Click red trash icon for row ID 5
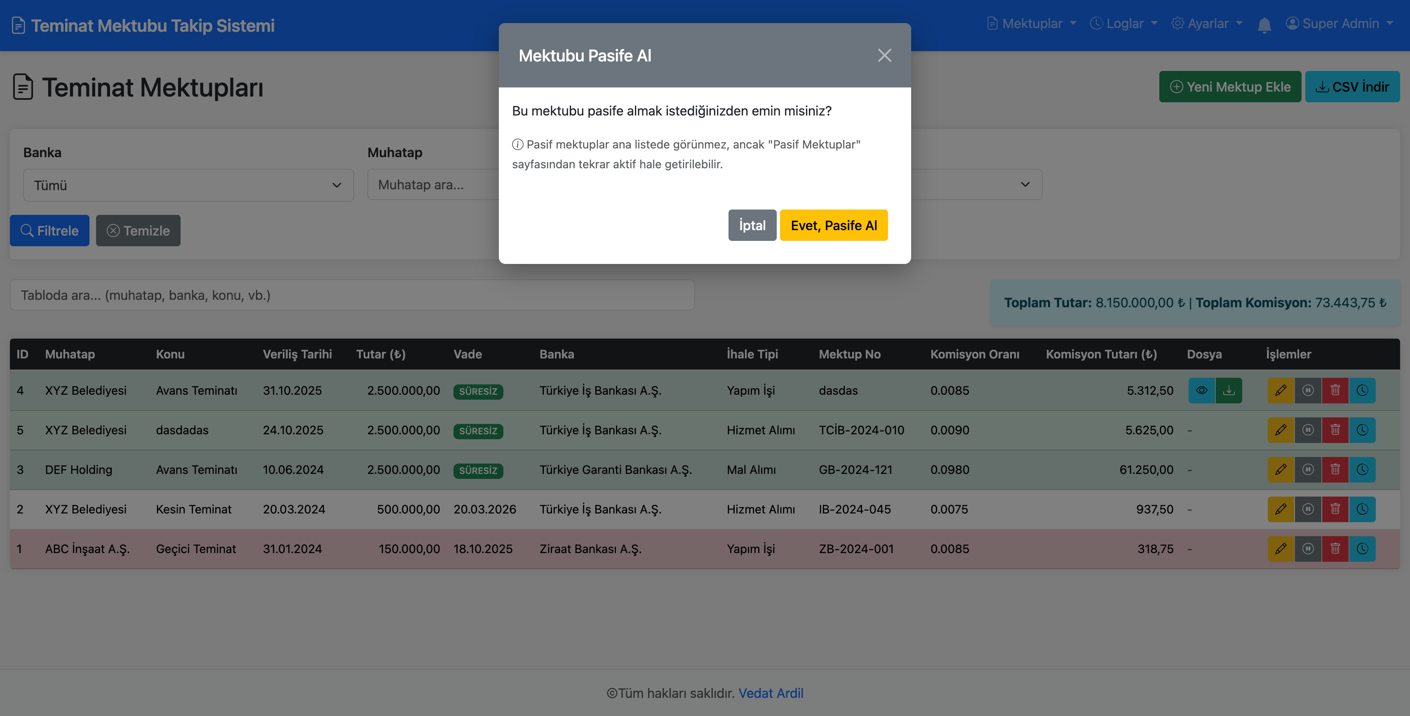 click(x=1335, y=430)
